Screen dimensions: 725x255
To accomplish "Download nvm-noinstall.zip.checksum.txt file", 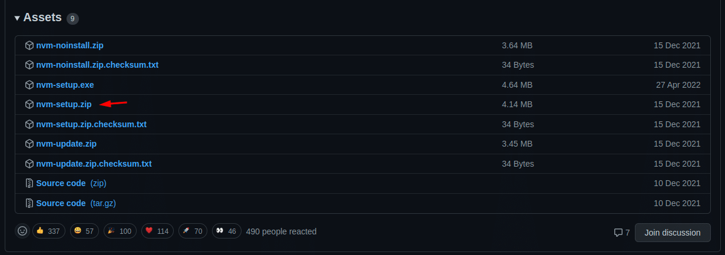I will point(97,65).
